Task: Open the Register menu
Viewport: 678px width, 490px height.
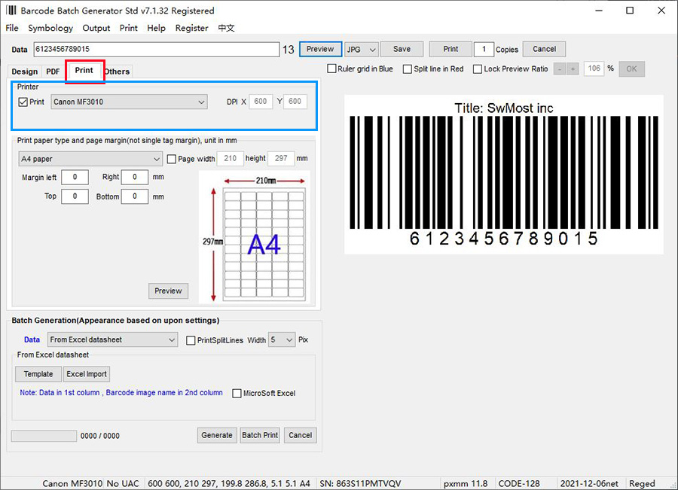Action: point(191,28)
